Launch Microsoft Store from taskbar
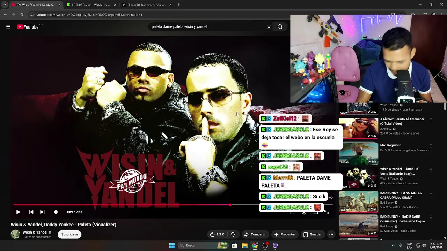 pos(234,245)
